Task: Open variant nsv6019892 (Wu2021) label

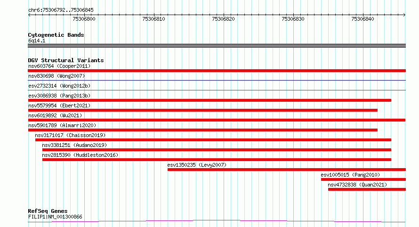Action: (55, 115)
